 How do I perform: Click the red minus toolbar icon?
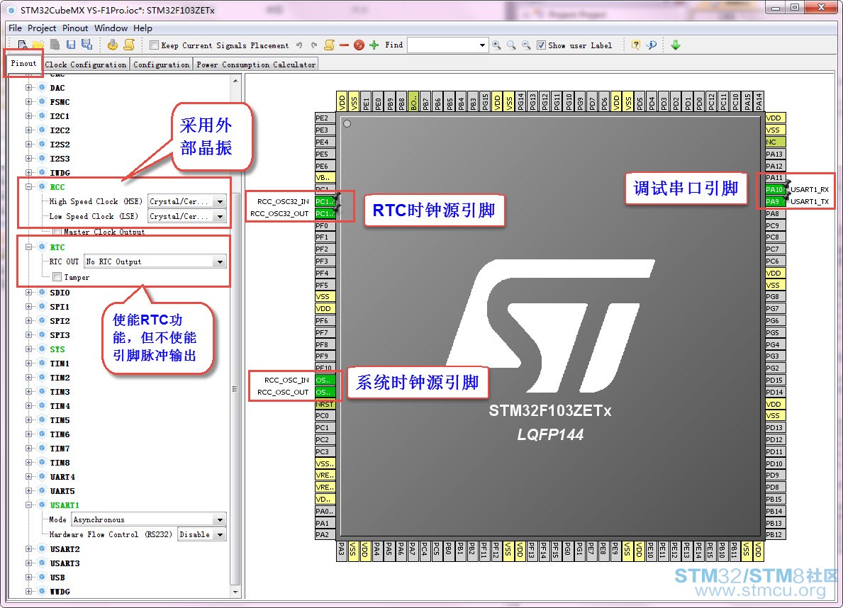pyautogui.click(x=344, y=45)
